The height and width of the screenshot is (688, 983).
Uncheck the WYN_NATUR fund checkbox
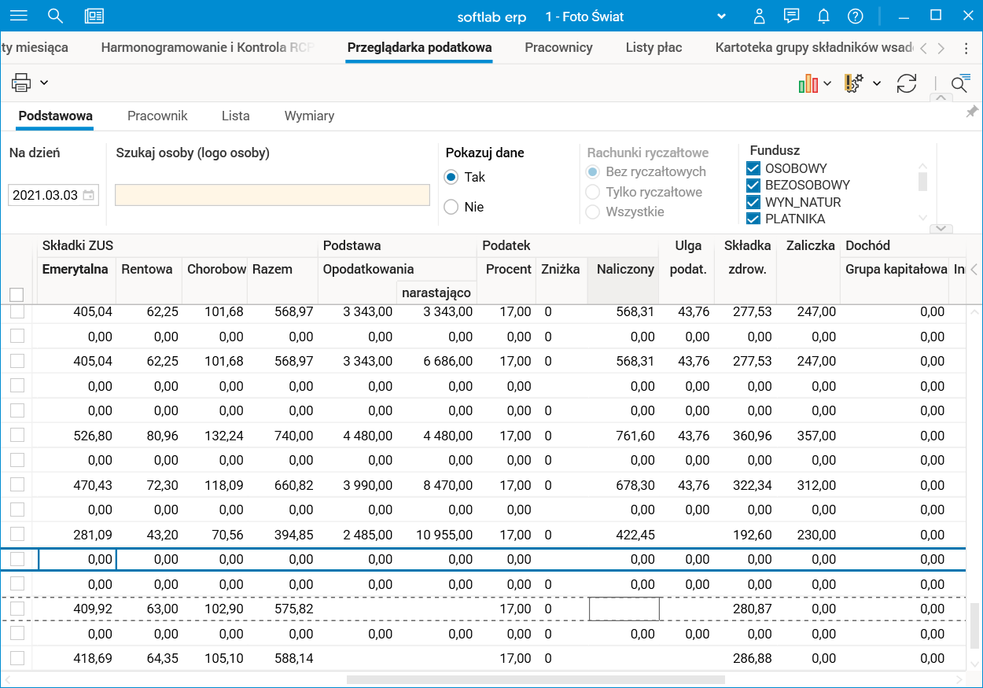753,202
